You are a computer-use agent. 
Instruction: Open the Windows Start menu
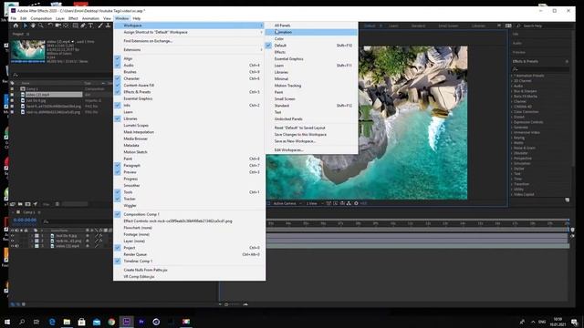(6, 322)
